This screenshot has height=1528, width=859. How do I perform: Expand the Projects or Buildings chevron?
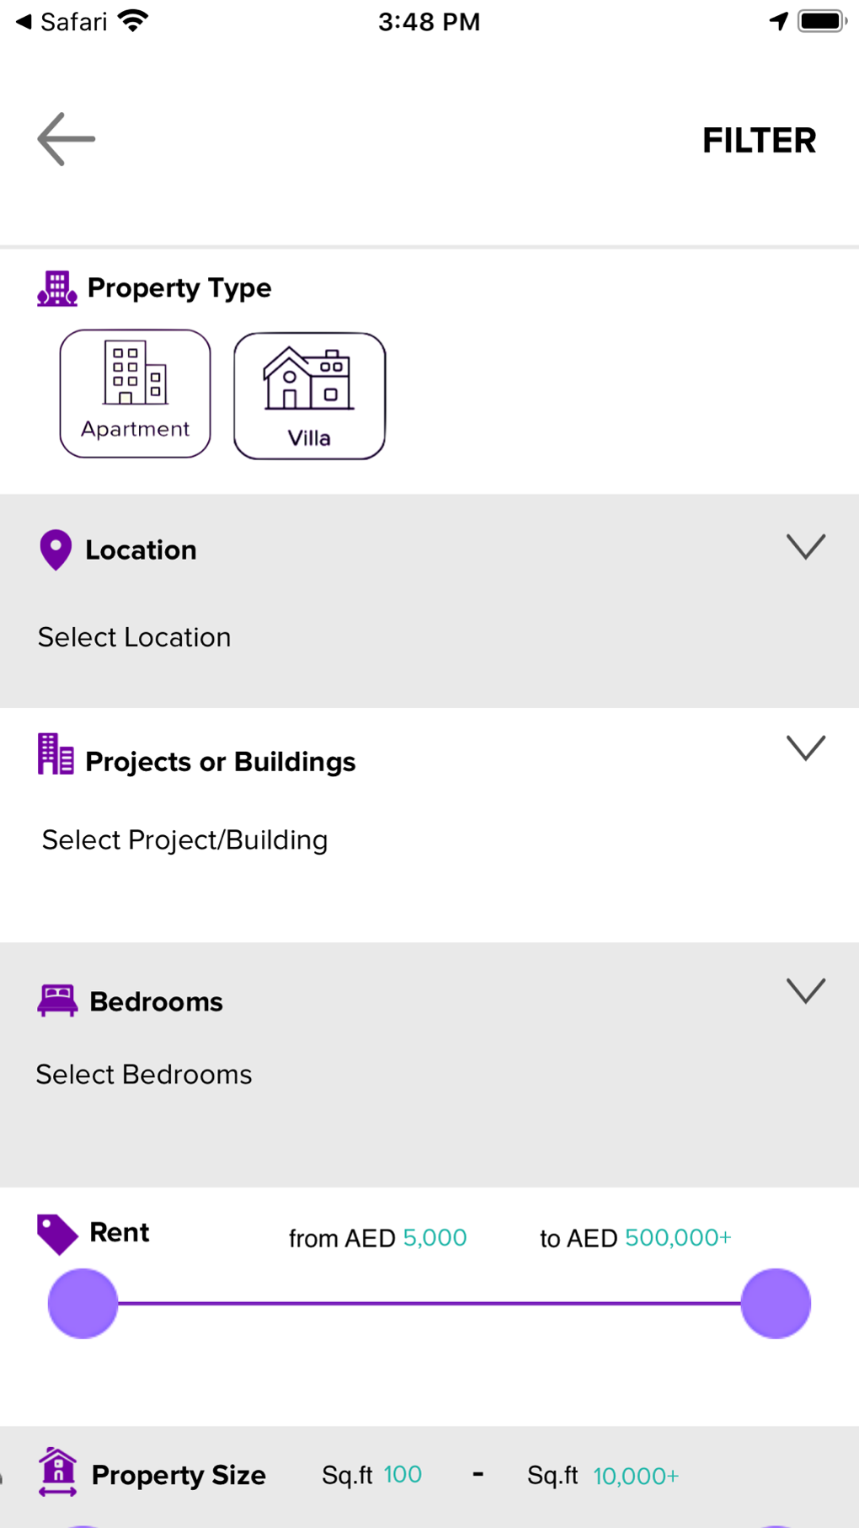click(806, 748)
